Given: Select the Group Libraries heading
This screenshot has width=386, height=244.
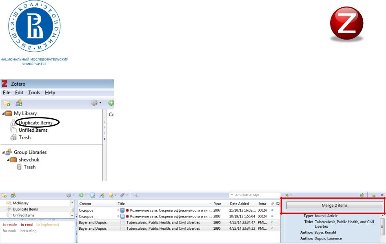Looking at the screenshot, I should pos(30,153).
